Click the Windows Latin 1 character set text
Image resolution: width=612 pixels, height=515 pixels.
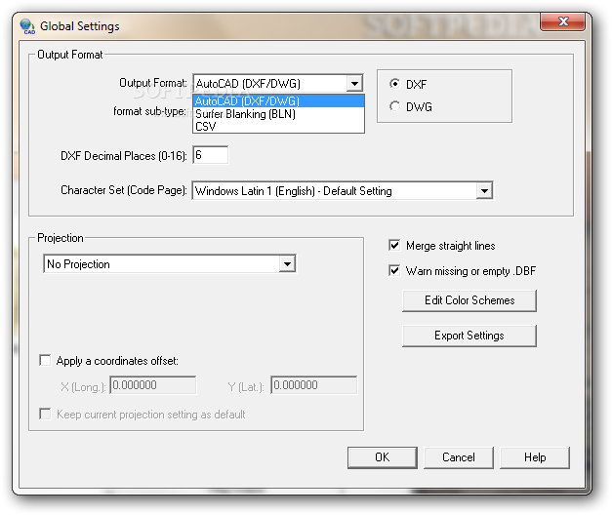[x=294, y=191]
